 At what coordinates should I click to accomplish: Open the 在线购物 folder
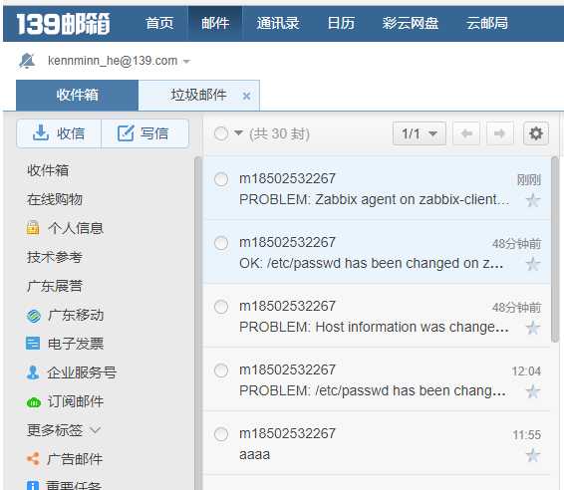[55, 199]
